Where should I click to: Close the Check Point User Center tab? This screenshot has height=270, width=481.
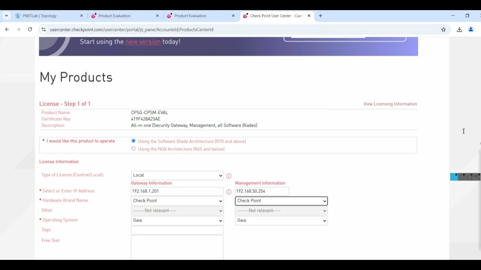coord(309,16)
